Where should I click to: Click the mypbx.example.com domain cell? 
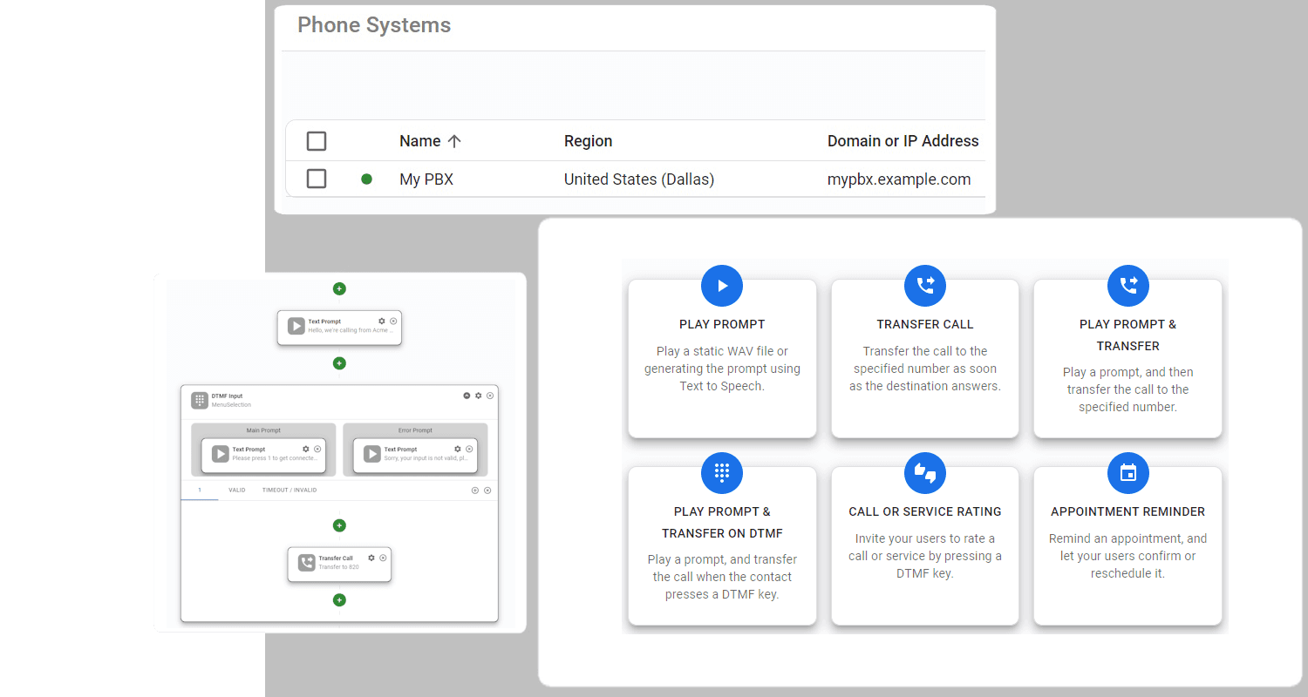pyautogui.click(x=899, y=179)
